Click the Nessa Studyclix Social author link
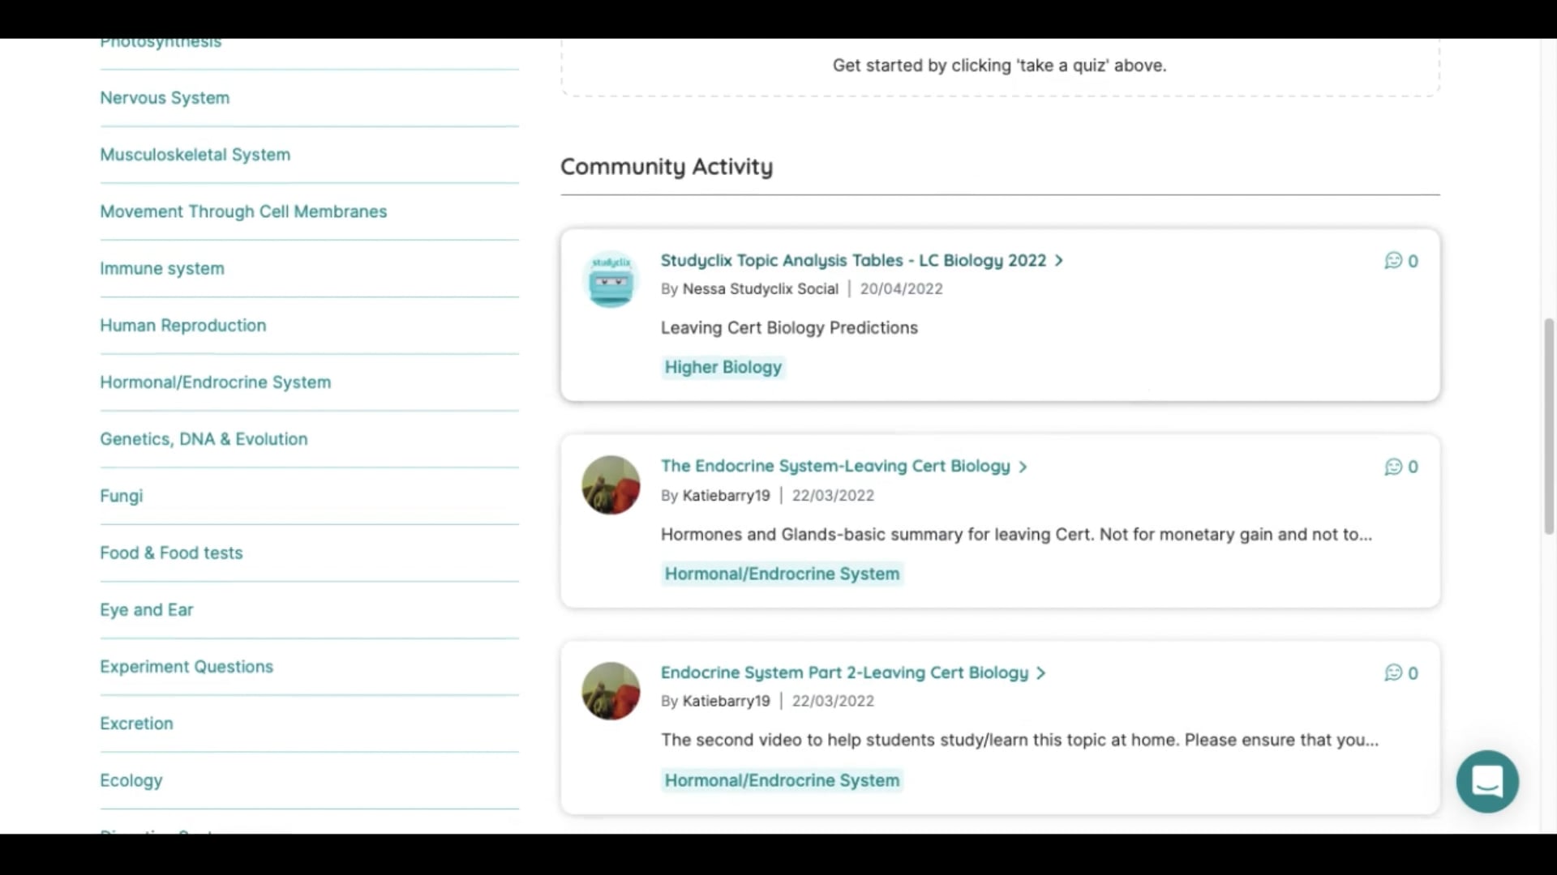Image resolution: width=1557 pixels, height=875 pixels. pyautogui.click(x=761, y=288)
